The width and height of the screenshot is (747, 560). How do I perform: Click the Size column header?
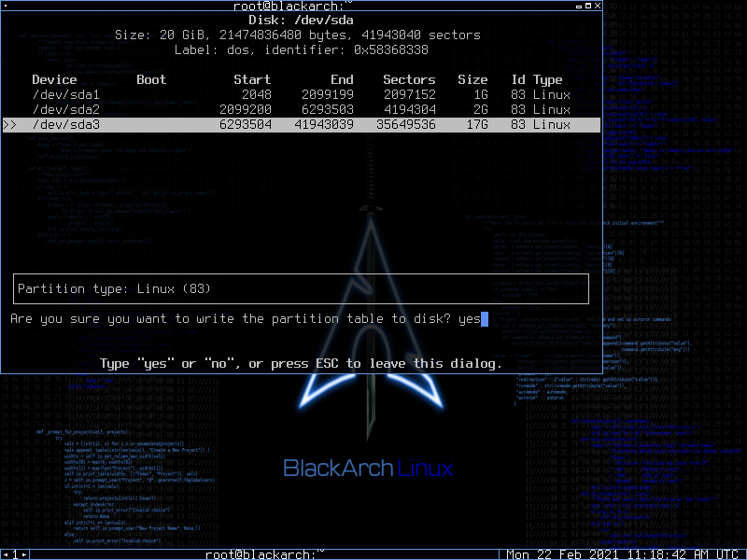[472, 79]
